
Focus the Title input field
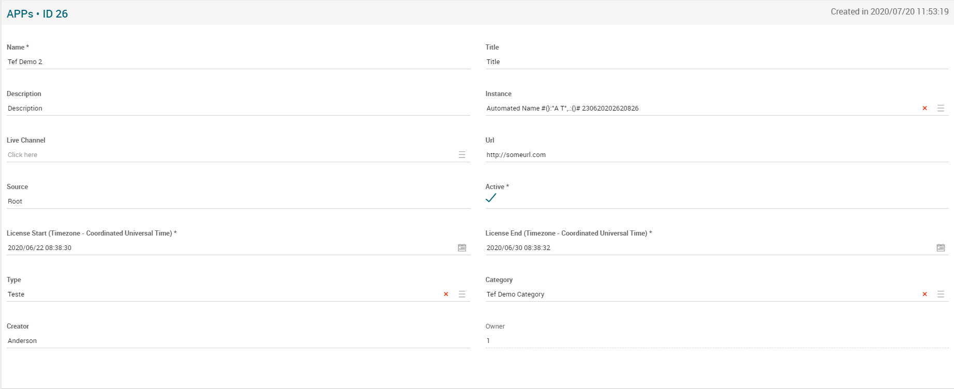(716, 62)
